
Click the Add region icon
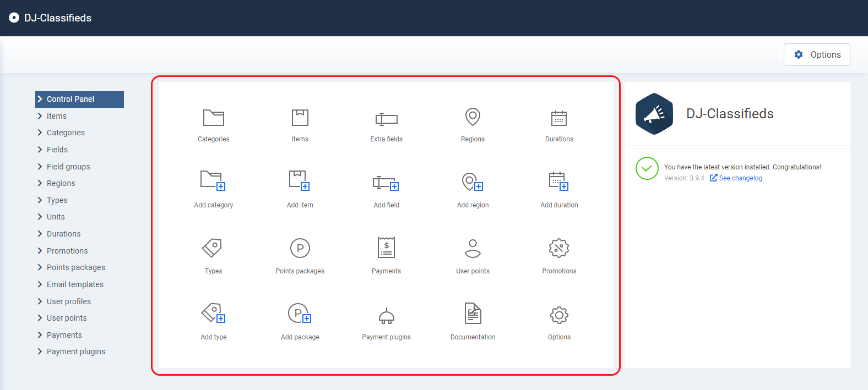473,182
